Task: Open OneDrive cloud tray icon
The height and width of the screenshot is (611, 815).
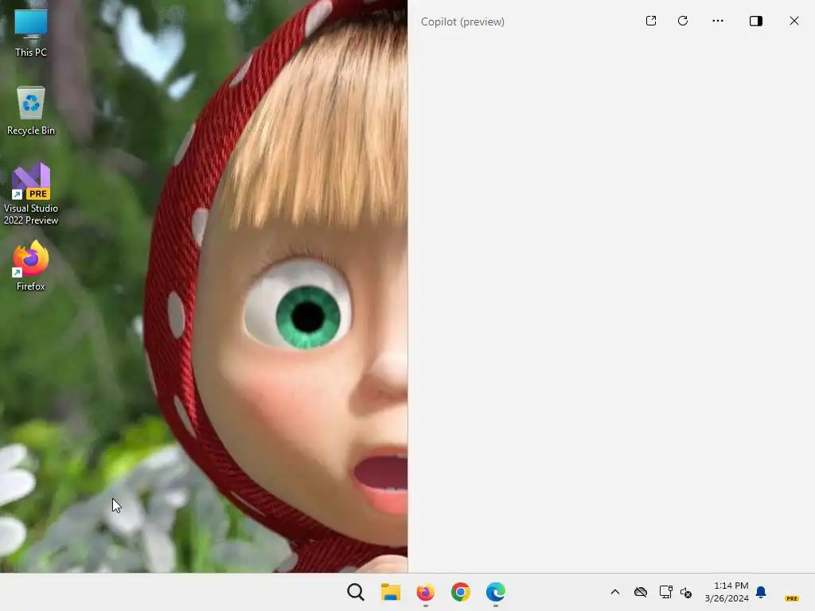Action: pyautogui.click(x=641, y=592)
